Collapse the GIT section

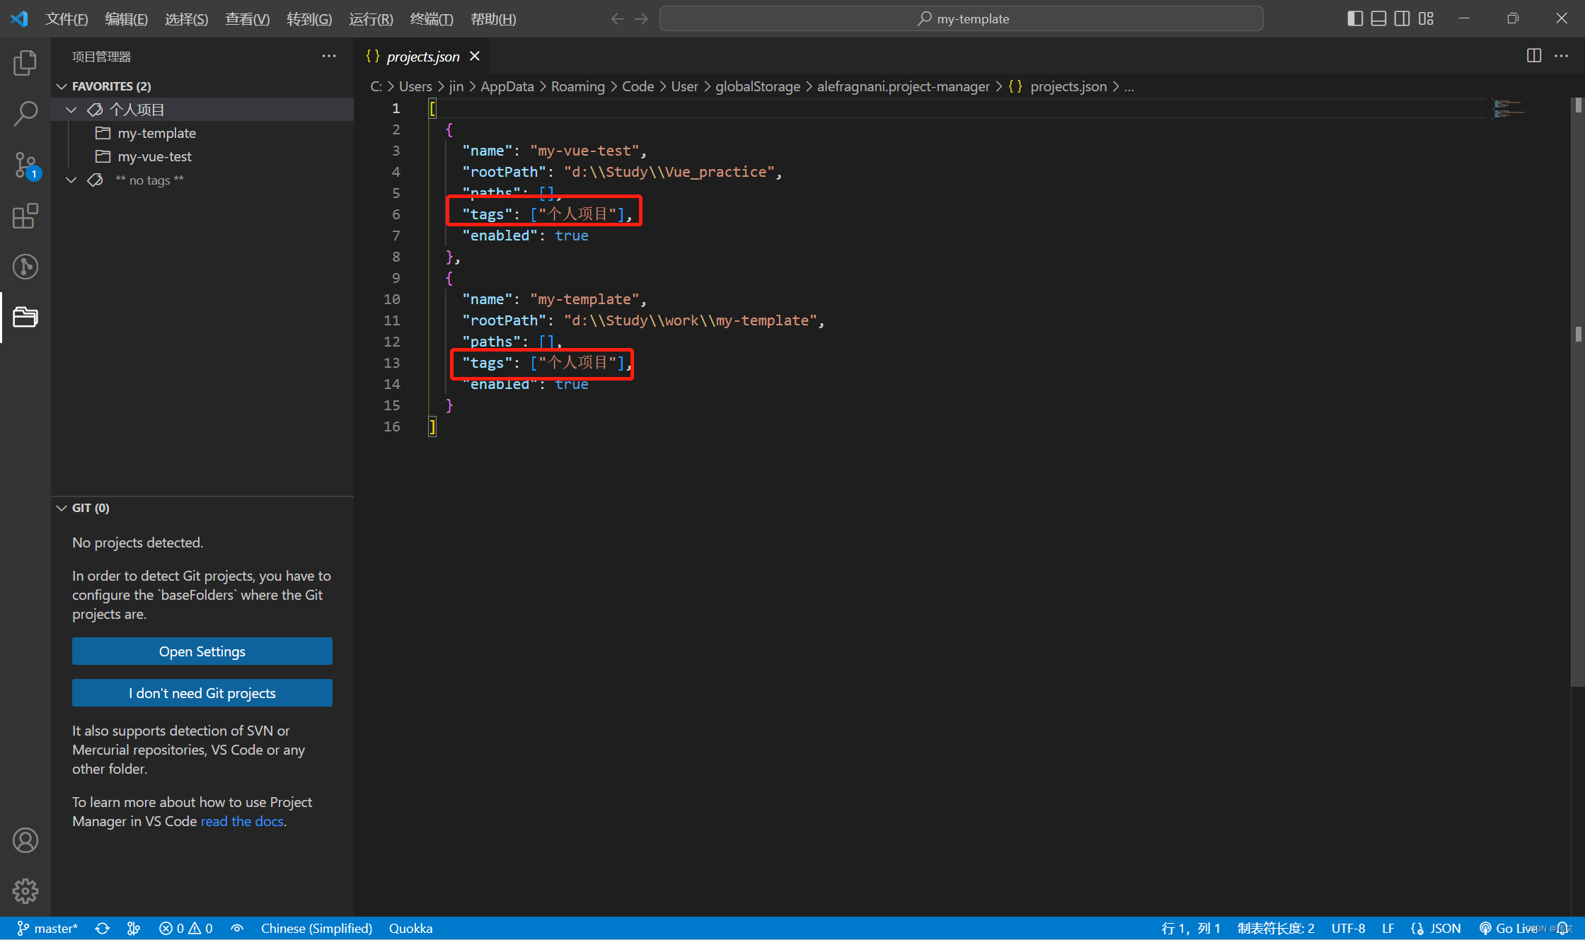(x=62, y=508)
